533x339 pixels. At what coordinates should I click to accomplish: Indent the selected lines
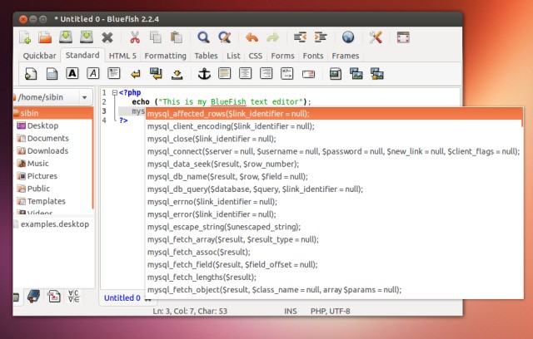[321, 37]
